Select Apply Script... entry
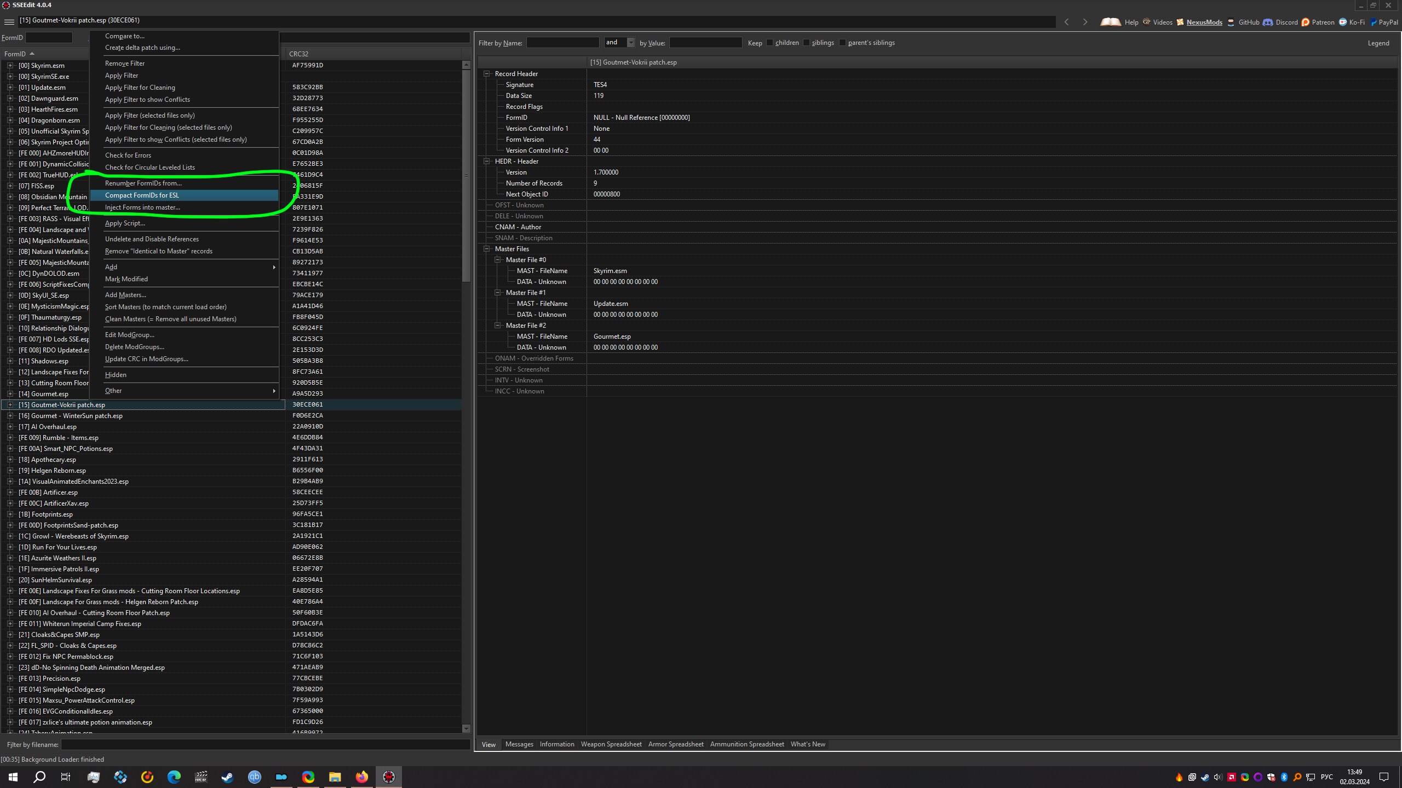Viewport: 1402px width, 788px height. point(185,223)
